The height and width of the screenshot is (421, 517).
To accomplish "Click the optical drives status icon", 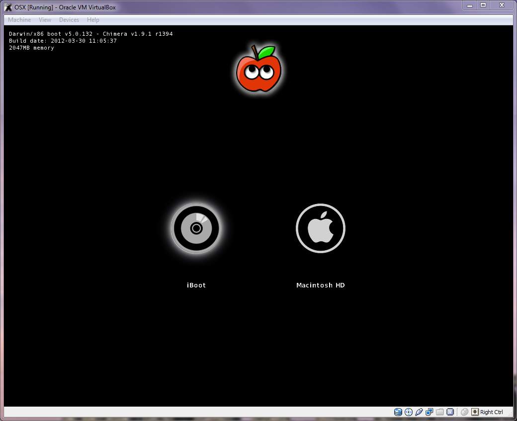I will click(409, 412).
